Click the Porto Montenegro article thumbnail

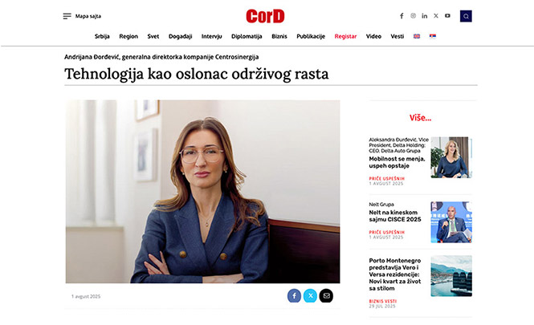pos(451,276)
